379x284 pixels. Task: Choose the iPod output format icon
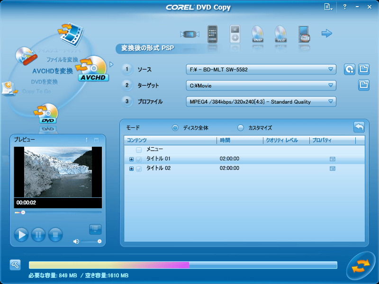[x=235, y=34]
